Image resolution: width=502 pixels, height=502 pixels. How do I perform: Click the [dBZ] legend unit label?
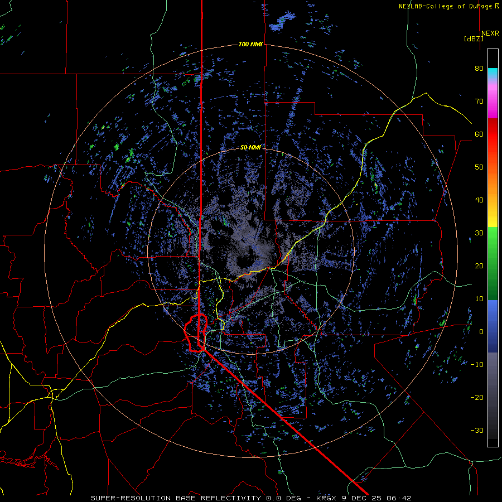[x=474, y=39]
